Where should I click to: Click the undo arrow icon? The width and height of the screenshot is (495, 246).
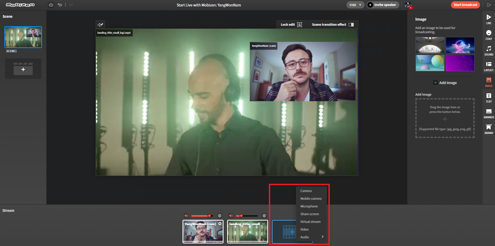click(60, 5)
